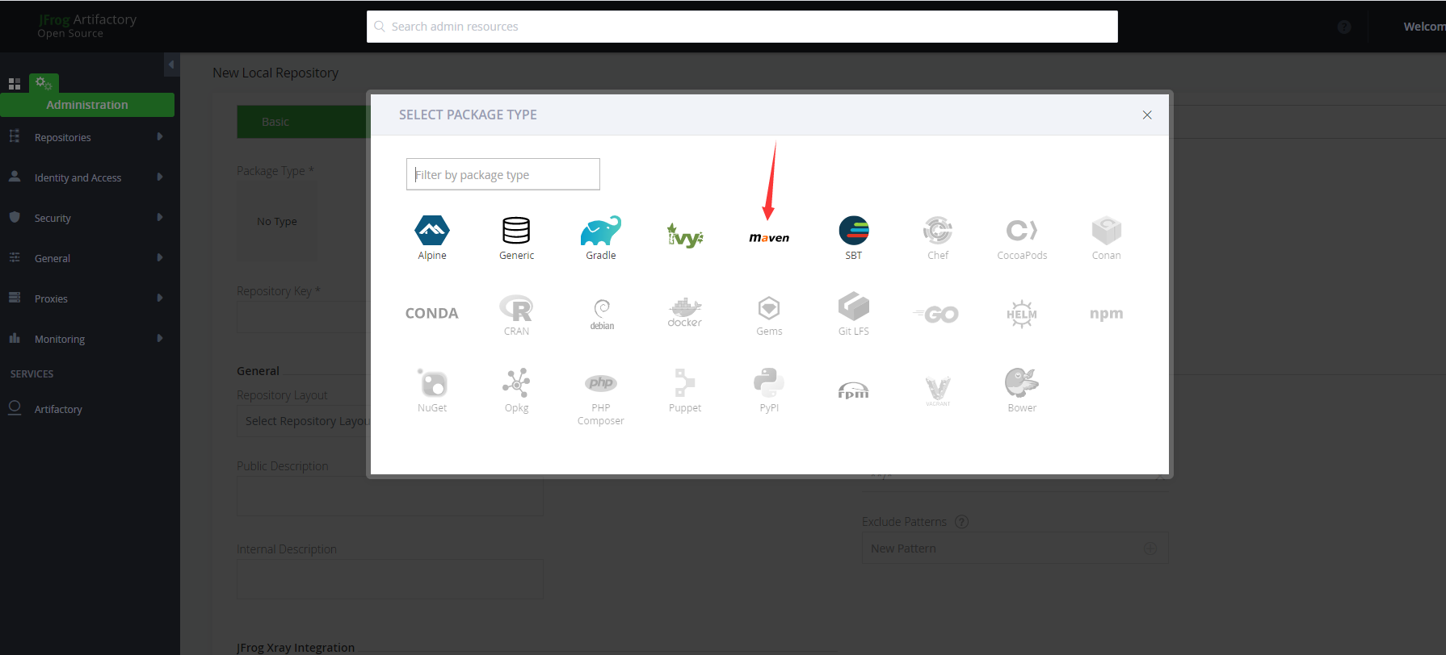The width and height of the screenshot is (1446, 655).
Task: Switch to the Application grid icon
Action: [x=15, y=84]
